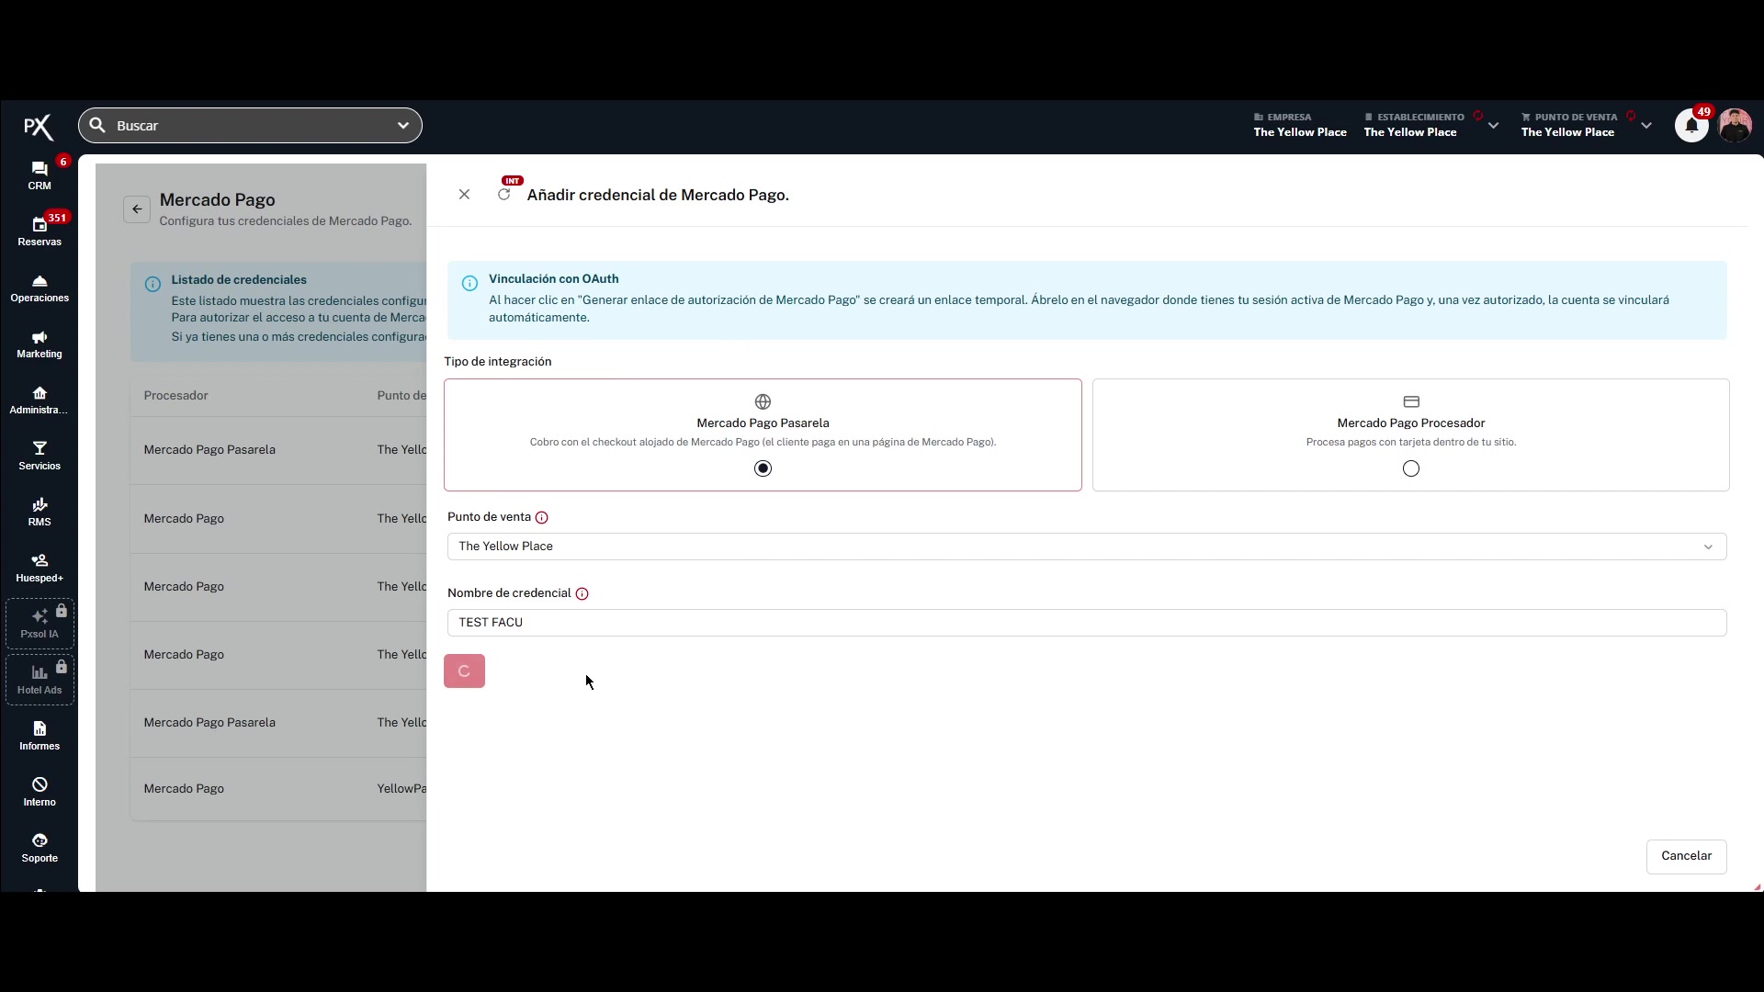
Task: Click the back arrow beside Mercado Pago
Action: [137, 209]
